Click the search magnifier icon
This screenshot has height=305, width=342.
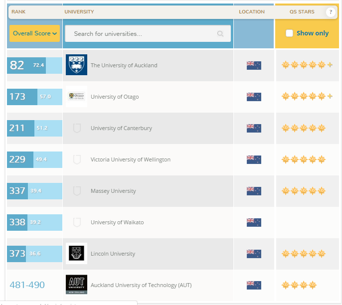click(220, 33)
